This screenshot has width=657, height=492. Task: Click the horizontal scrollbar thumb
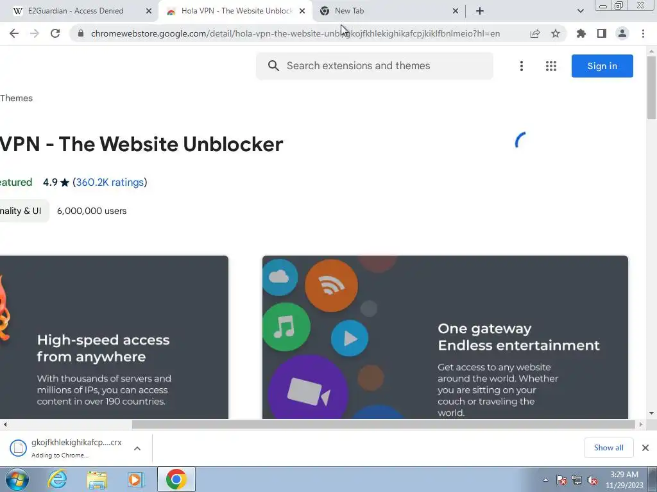point(384,424)
